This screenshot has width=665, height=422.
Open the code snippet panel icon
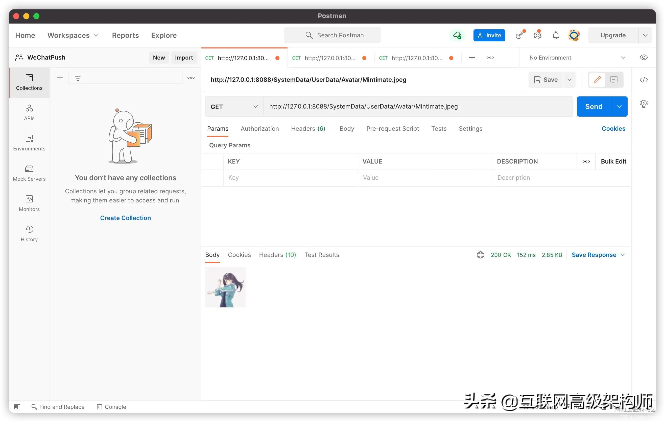click(x=644, y=80)
